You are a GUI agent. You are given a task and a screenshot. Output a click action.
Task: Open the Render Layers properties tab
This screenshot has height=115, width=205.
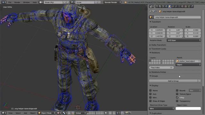point(160,6)
